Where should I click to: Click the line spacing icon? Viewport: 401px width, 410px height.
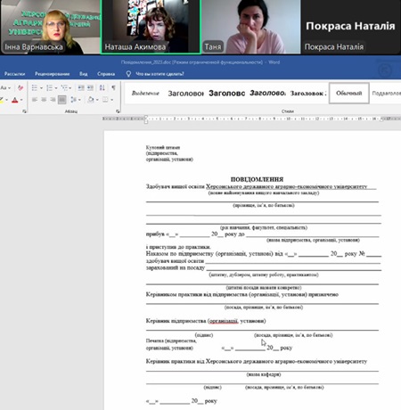pyautogui.click(x=74, y=100)
